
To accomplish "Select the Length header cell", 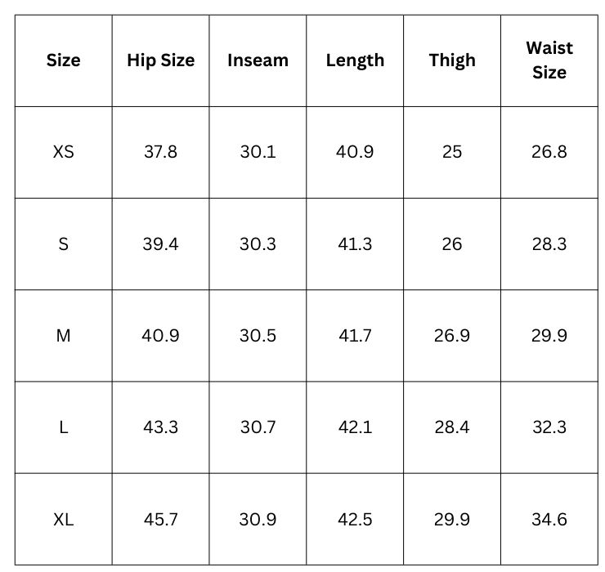I will click(x=355, y=60).
